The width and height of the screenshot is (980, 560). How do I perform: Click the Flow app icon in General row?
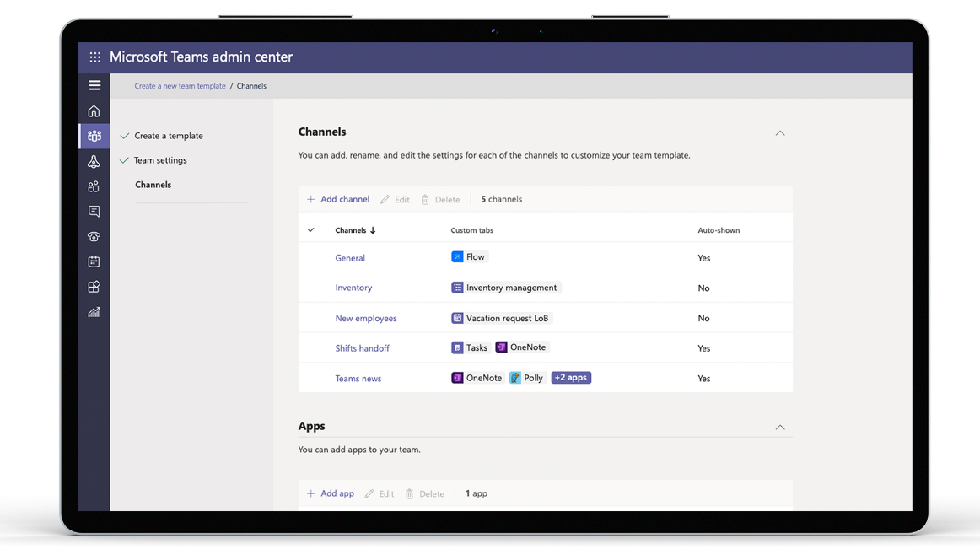[x=457, y=257]
